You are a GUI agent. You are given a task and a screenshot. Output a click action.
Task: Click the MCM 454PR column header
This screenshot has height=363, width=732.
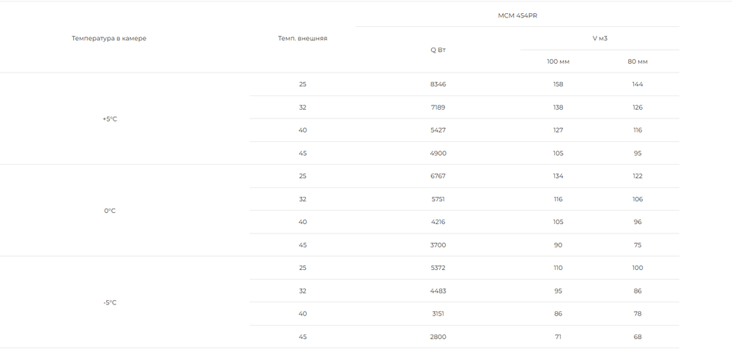point(518,16)
